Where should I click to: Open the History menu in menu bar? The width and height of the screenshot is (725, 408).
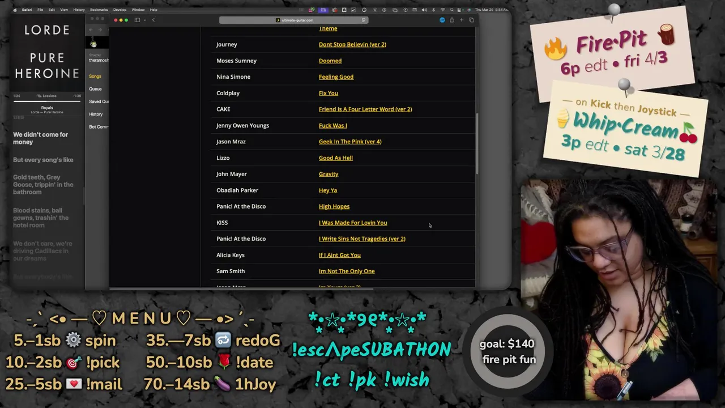(x=79, y=10)
